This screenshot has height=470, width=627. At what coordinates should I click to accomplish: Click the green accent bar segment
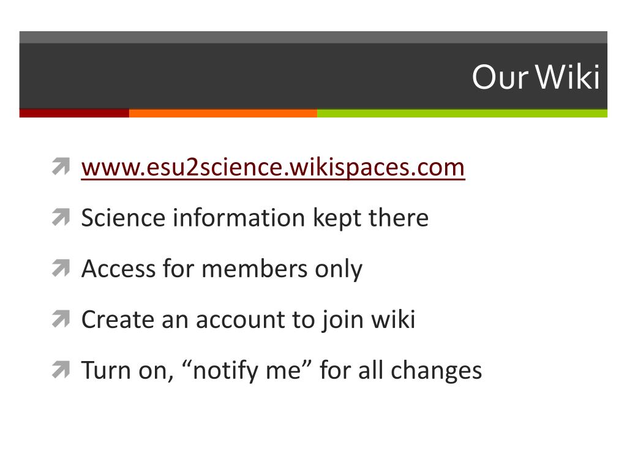point(462,113)
